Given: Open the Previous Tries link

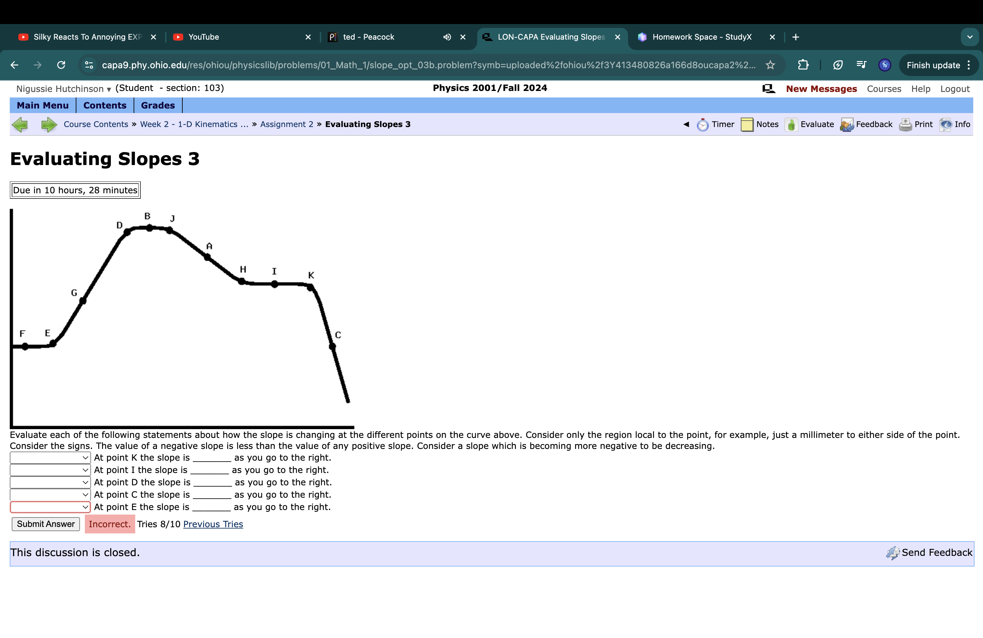Looking at the screenshot, I should (x=213, y=524).
